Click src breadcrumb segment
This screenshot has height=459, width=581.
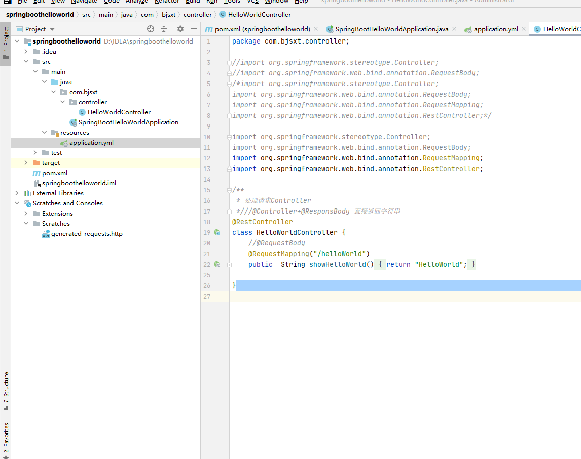point(86,15)
